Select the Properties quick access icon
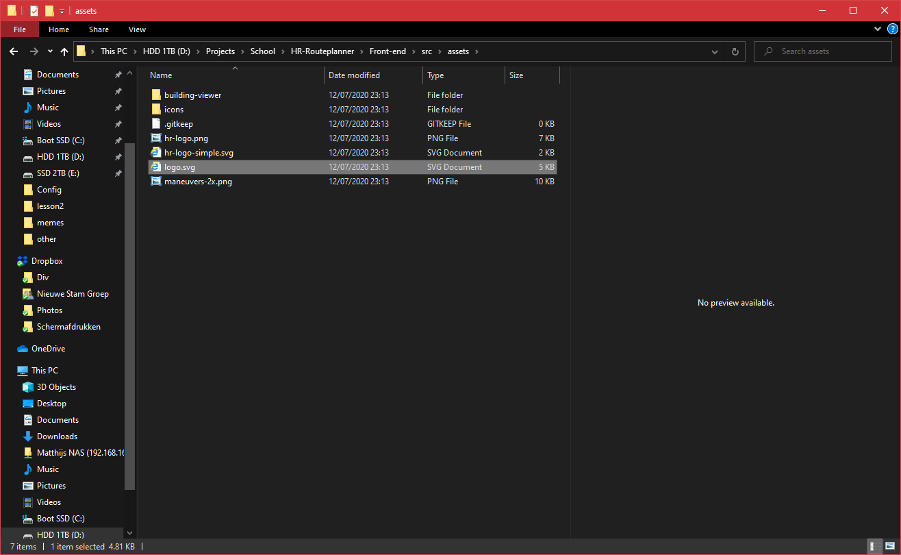901x555 pixels. (34, 10)
